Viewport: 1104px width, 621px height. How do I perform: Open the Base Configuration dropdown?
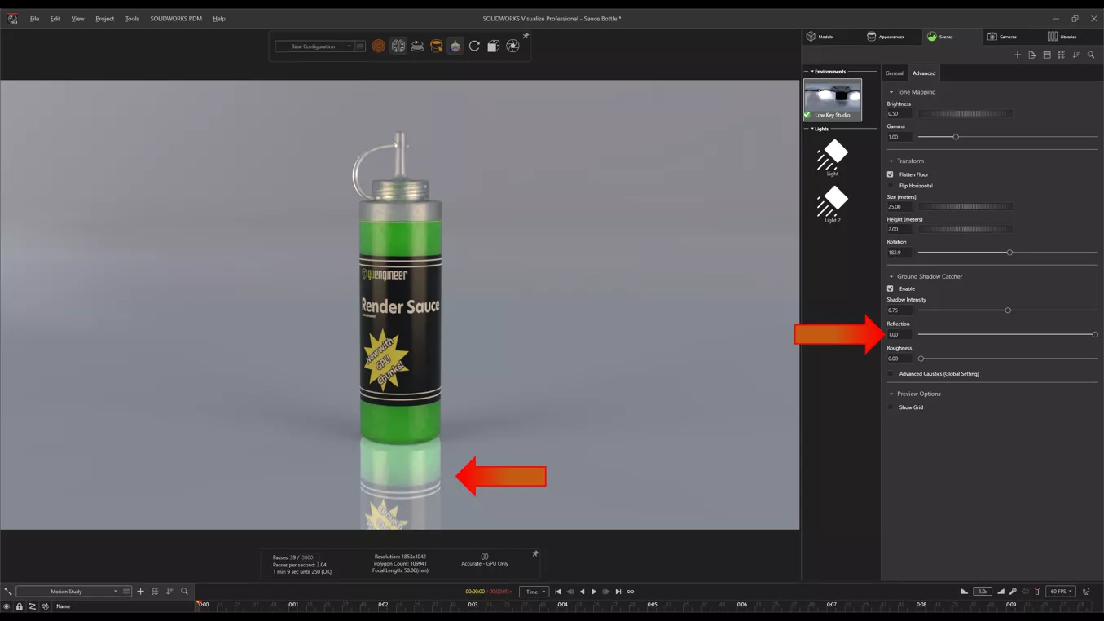(314, 46)
